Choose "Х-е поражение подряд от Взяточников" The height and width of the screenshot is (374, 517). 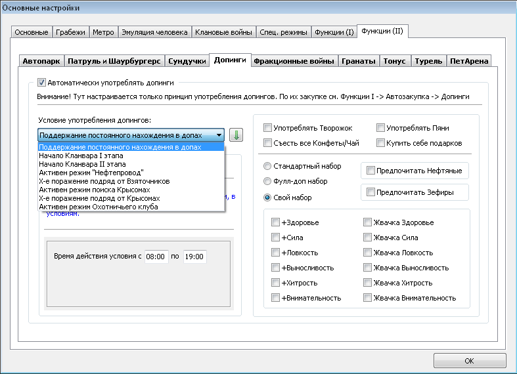click(x=131, y=181)
